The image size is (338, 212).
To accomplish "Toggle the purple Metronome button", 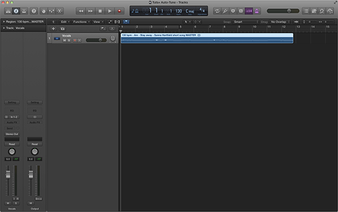I will point(257,11).
